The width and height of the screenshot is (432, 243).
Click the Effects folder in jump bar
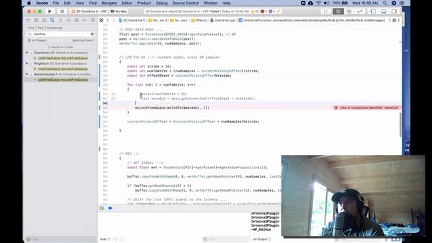tap(198, 20)
